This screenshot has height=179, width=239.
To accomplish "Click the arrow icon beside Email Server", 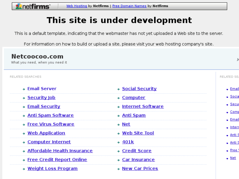I will [24, 89].
